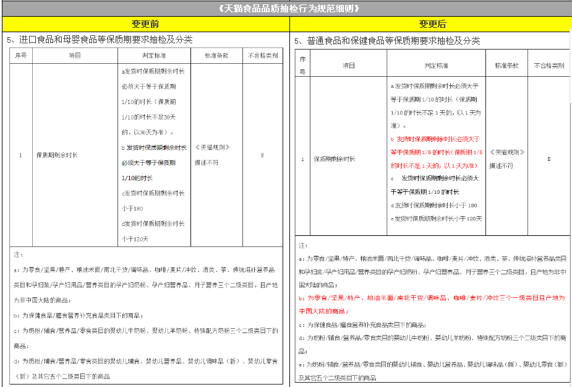Click 判定标准 header in the left table
Image resolution: width=572 pixels, height=387 pixels.
(x=152, y=55)
